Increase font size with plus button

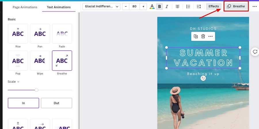point(143,6)
